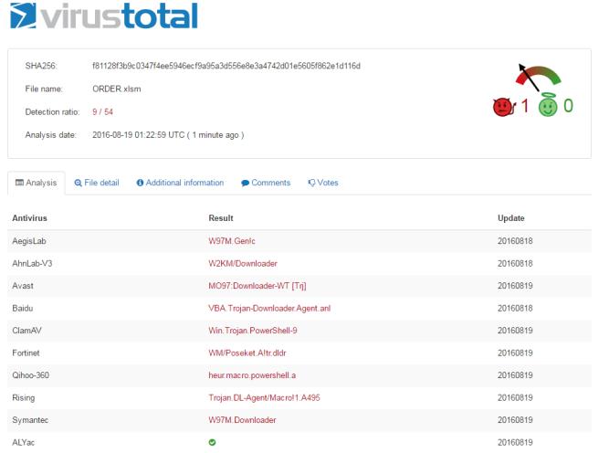The image size is (599, 453).
Task: Click the WM/Poseket.A!tr.dldr result
Action: point(247,353)
